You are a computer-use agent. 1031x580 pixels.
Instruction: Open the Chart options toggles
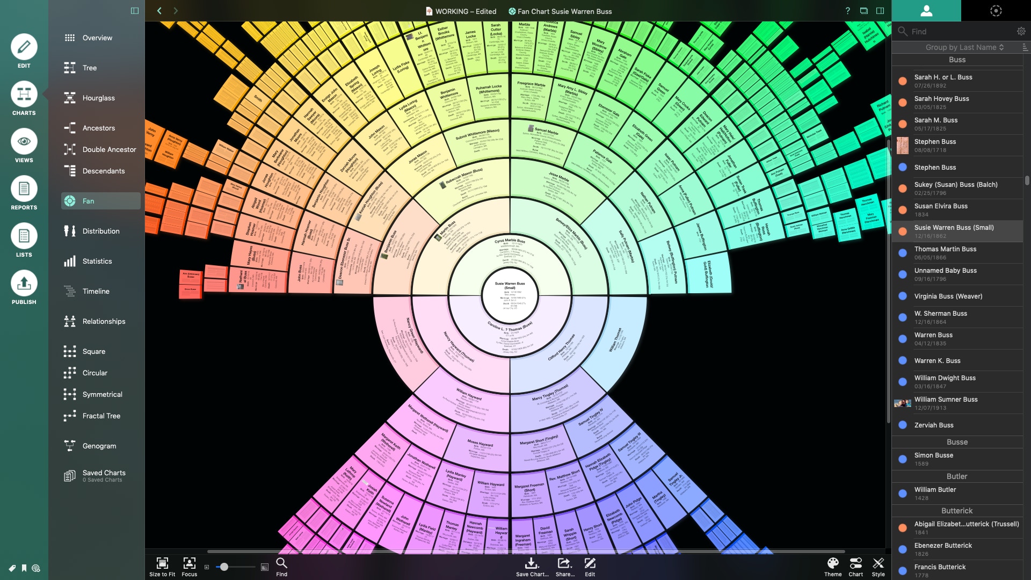(x=856, y=567)
